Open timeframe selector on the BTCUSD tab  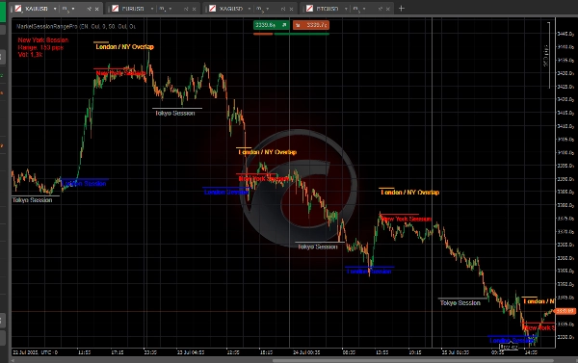pos(359,9)
